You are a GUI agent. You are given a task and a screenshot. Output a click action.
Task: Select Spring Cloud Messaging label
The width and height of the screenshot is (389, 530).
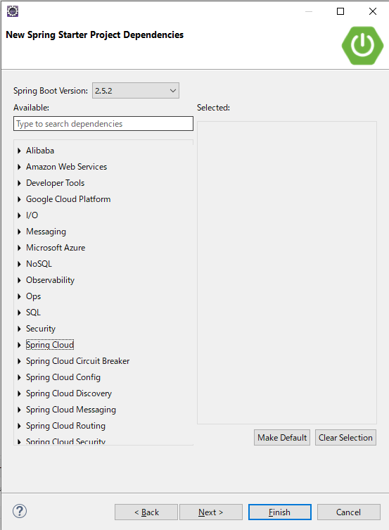71,410
